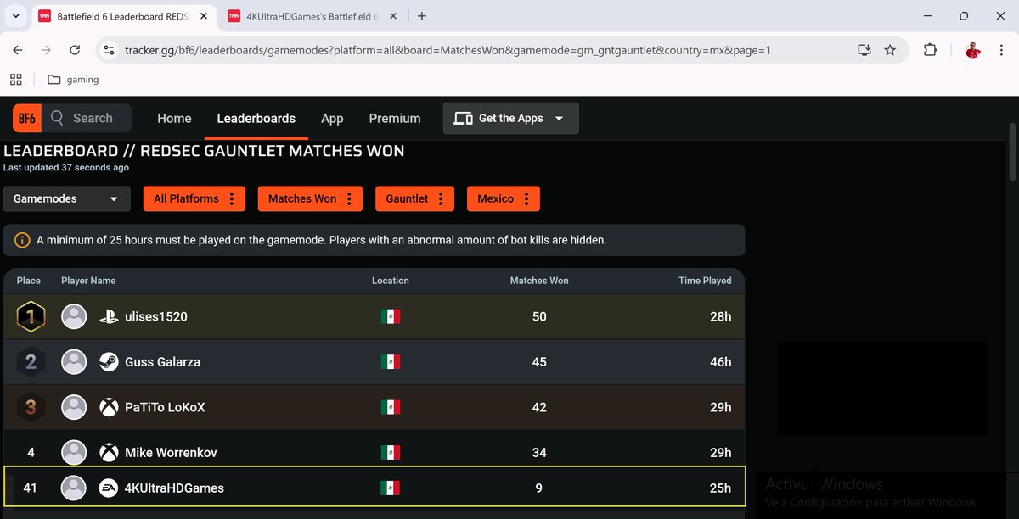Click the Location column header

[391, 281]
